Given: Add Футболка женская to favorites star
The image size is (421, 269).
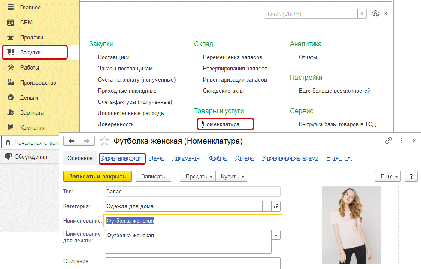Looking at the screenshot, I should click(x=104, y=141).
